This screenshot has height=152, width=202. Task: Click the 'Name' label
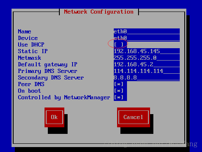[24, 31]
